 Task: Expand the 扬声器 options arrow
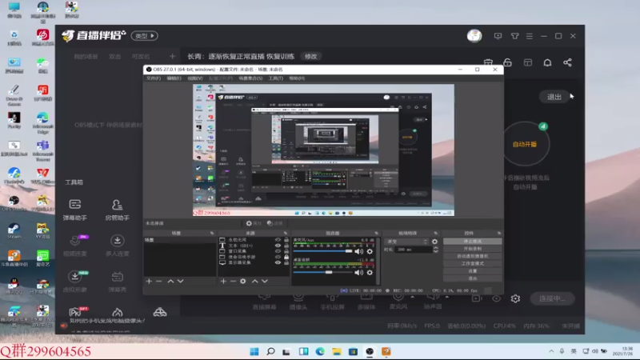pyautogui.click(x=447, y=297)
